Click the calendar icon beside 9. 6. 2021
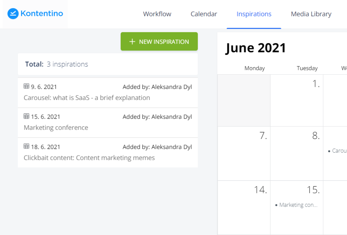This screenshot has width=347, height=235. (26, 86)
